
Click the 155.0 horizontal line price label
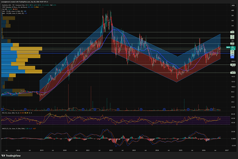[233, 73]
